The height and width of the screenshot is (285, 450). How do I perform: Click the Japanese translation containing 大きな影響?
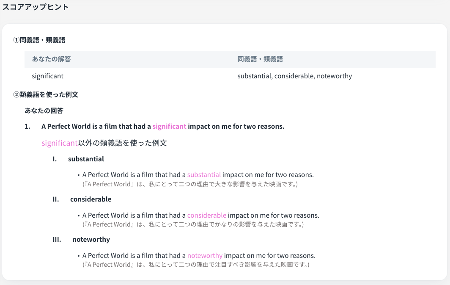(x=190, y=184)
